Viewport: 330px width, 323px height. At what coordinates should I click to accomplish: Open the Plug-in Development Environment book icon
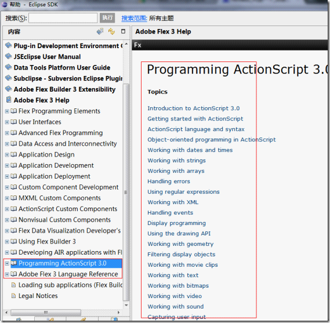(x=9, y=45)
